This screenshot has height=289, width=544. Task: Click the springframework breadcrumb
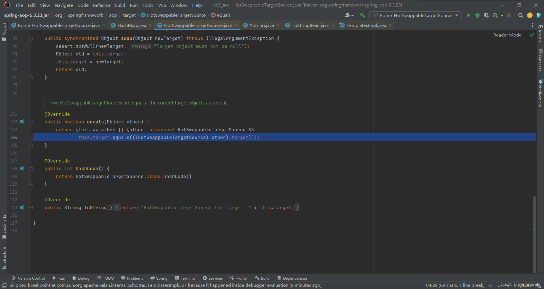[86, 15]
